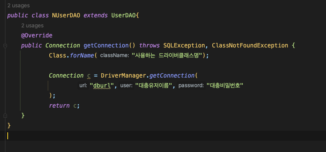This screenshot has width=326, height=152.
Task: Click SQLException in the throws clause
Action: [x=184, y=46]
